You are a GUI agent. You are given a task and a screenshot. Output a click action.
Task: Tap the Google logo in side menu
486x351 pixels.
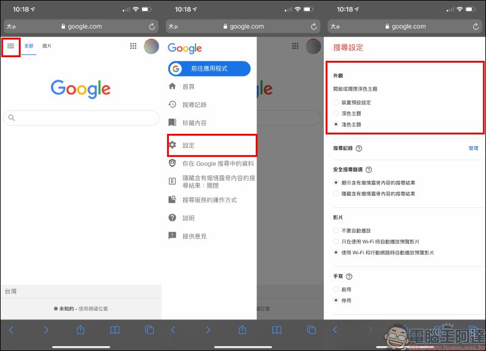(x=185, y=49)
